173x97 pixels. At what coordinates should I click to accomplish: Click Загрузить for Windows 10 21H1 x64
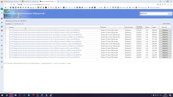pos(165,57)
